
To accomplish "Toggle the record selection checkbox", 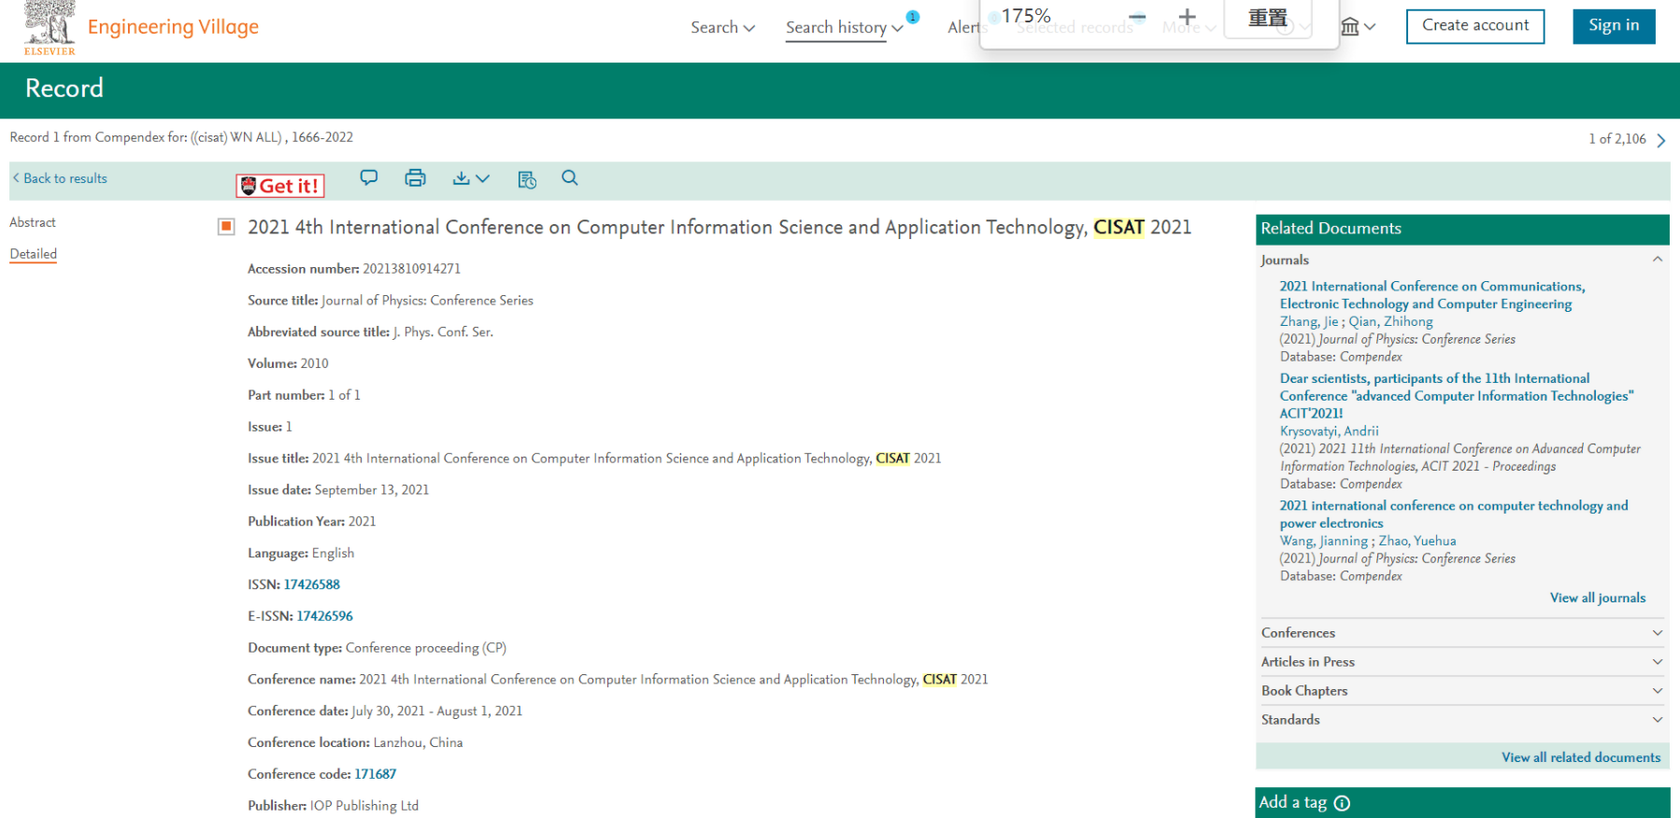I will (x=226, y=226).
